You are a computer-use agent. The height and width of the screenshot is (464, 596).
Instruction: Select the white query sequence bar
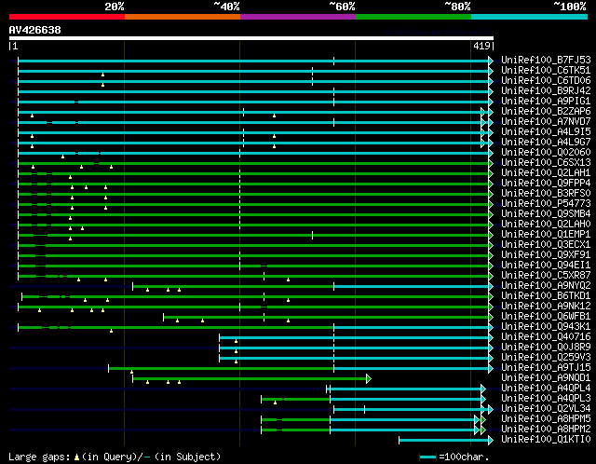point(251,38)
